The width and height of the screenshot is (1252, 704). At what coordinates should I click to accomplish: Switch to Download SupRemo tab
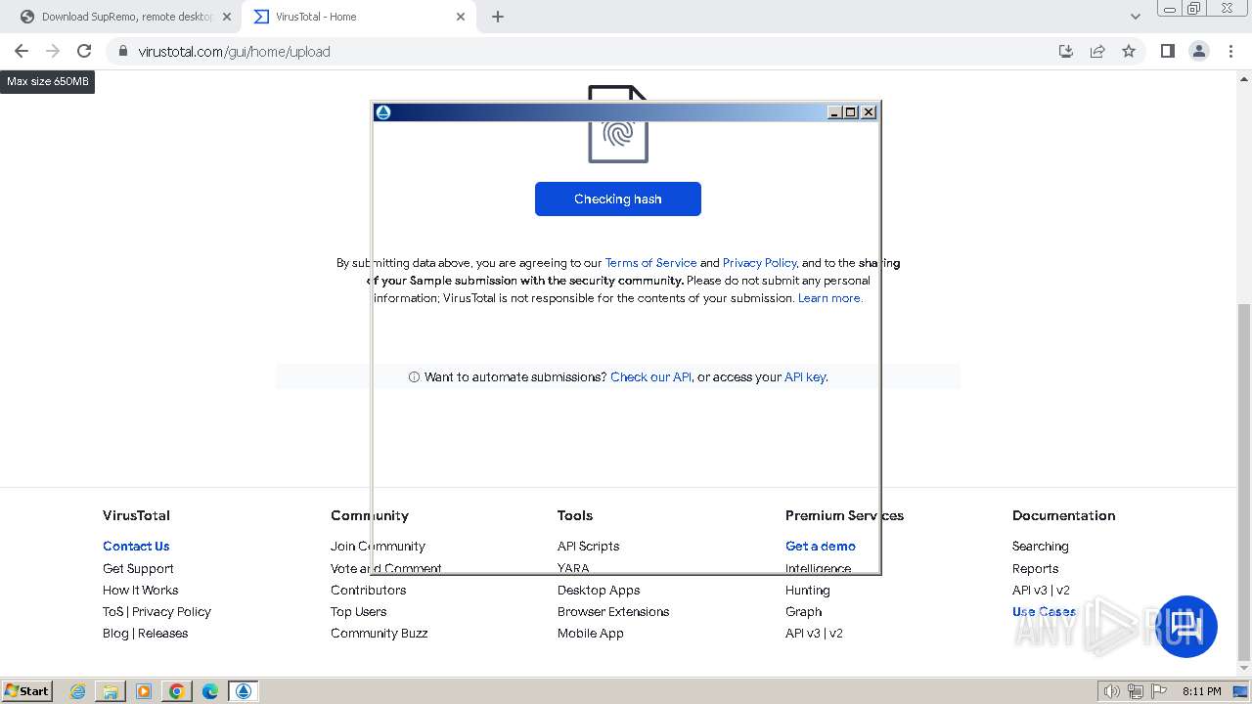tap(125, 17)
